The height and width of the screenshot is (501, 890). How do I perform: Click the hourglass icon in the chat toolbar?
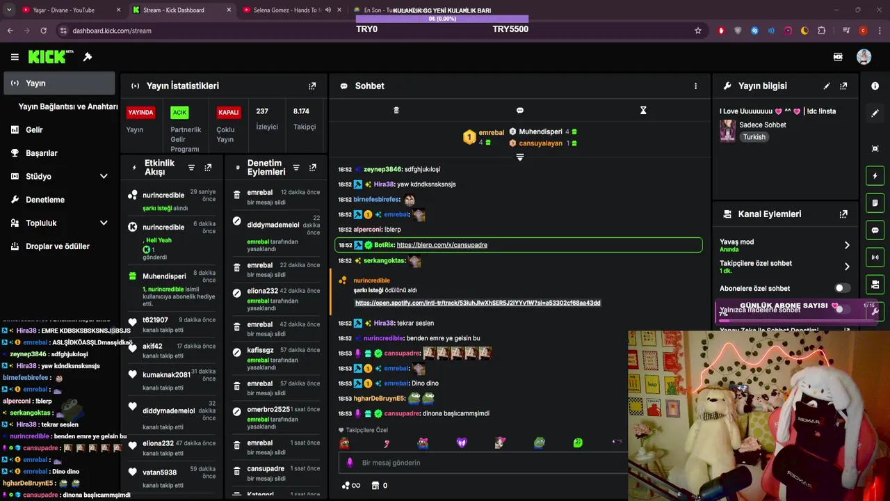[643, 111]
